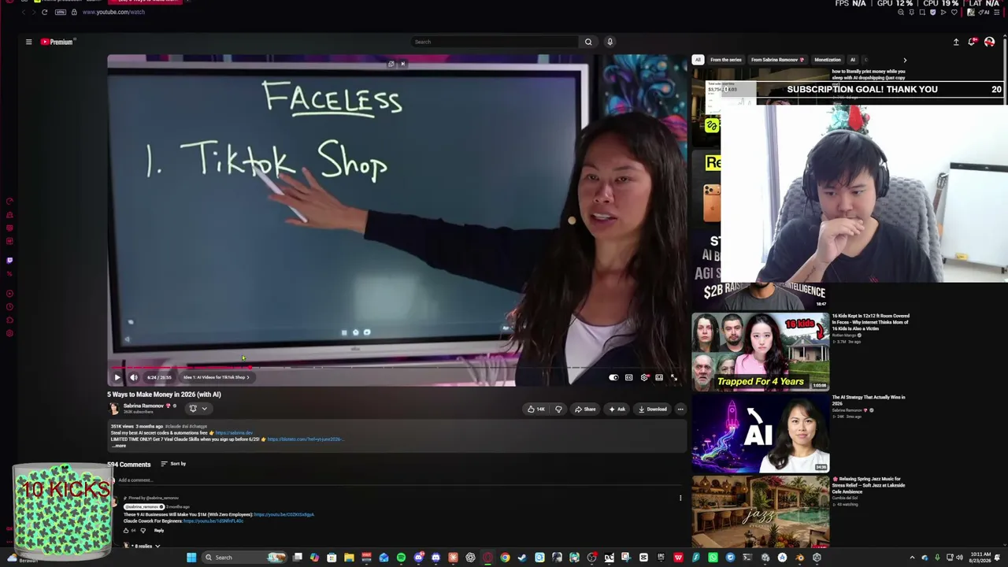Show hidden system tray icons chevron
1008x567 pixels.
[912, 558]
